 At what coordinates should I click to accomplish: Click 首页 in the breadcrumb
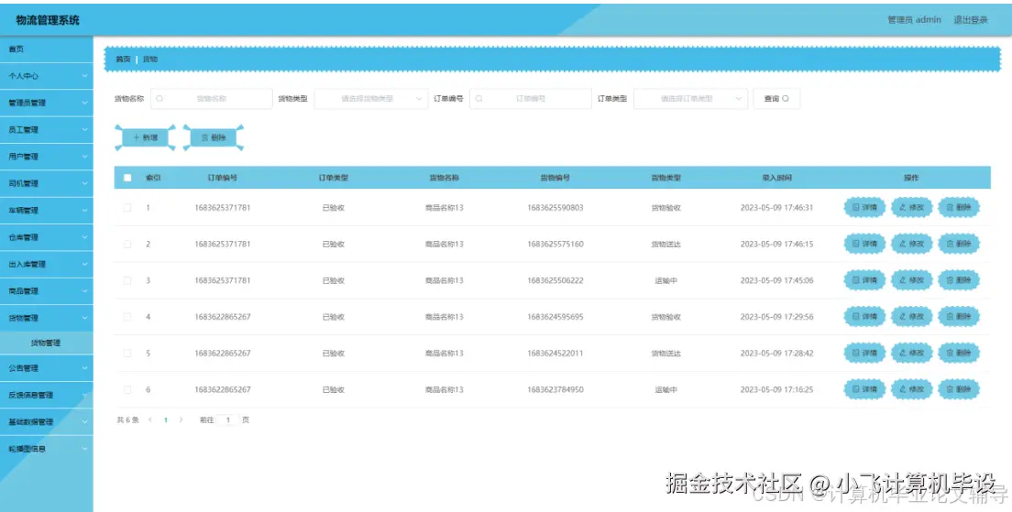point(123,60)
